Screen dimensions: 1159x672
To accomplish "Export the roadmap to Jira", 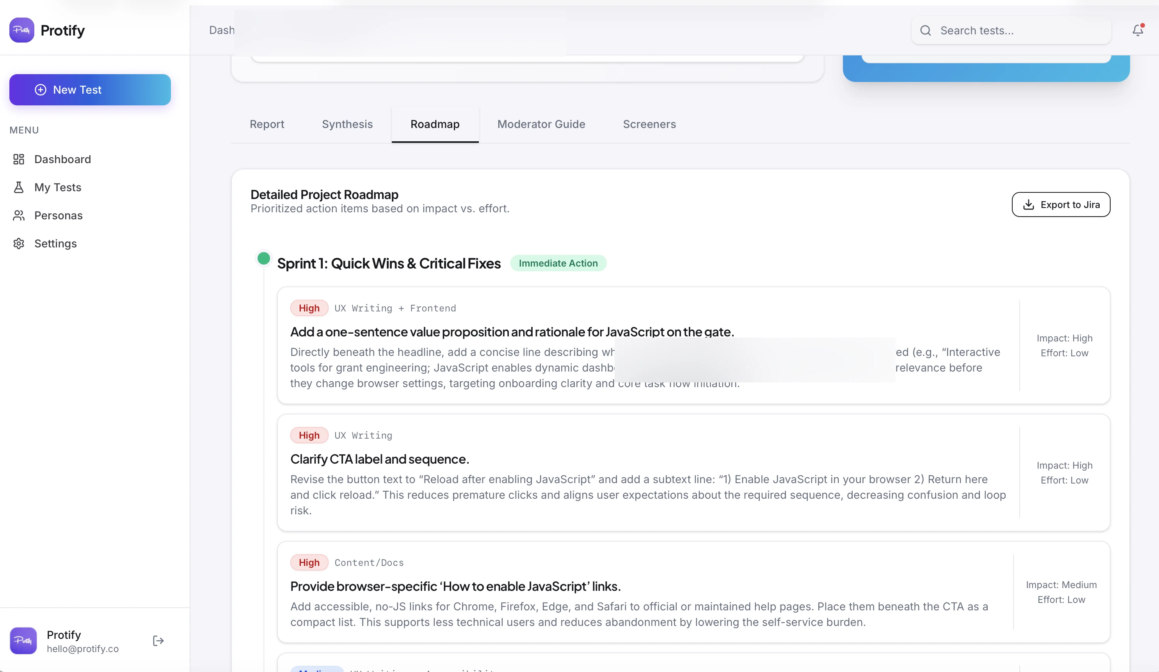I will 1061,204.
